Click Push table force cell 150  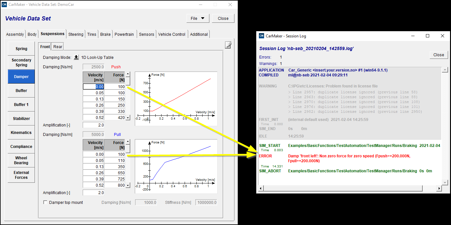[115, 99]
